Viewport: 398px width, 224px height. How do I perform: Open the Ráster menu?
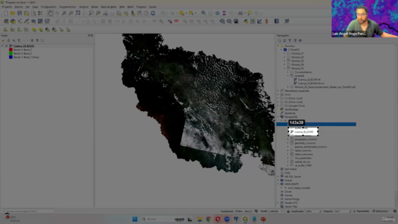(95, 7)
